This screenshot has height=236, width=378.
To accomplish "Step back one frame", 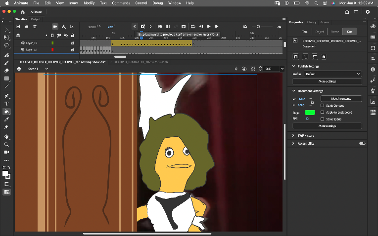I will (x=201, y=27).
